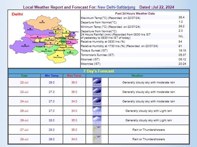Click the 23-Jul max temp 35.0
The width and height of the screenshot is (197, 147).
pos(74,92)
